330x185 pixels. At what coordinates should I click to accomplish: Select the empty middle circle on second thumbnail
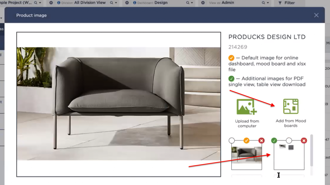(x=289, y=140)
